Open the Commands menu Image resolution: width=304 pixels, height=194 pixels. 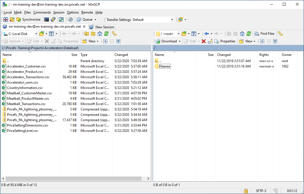coord(42,12)
